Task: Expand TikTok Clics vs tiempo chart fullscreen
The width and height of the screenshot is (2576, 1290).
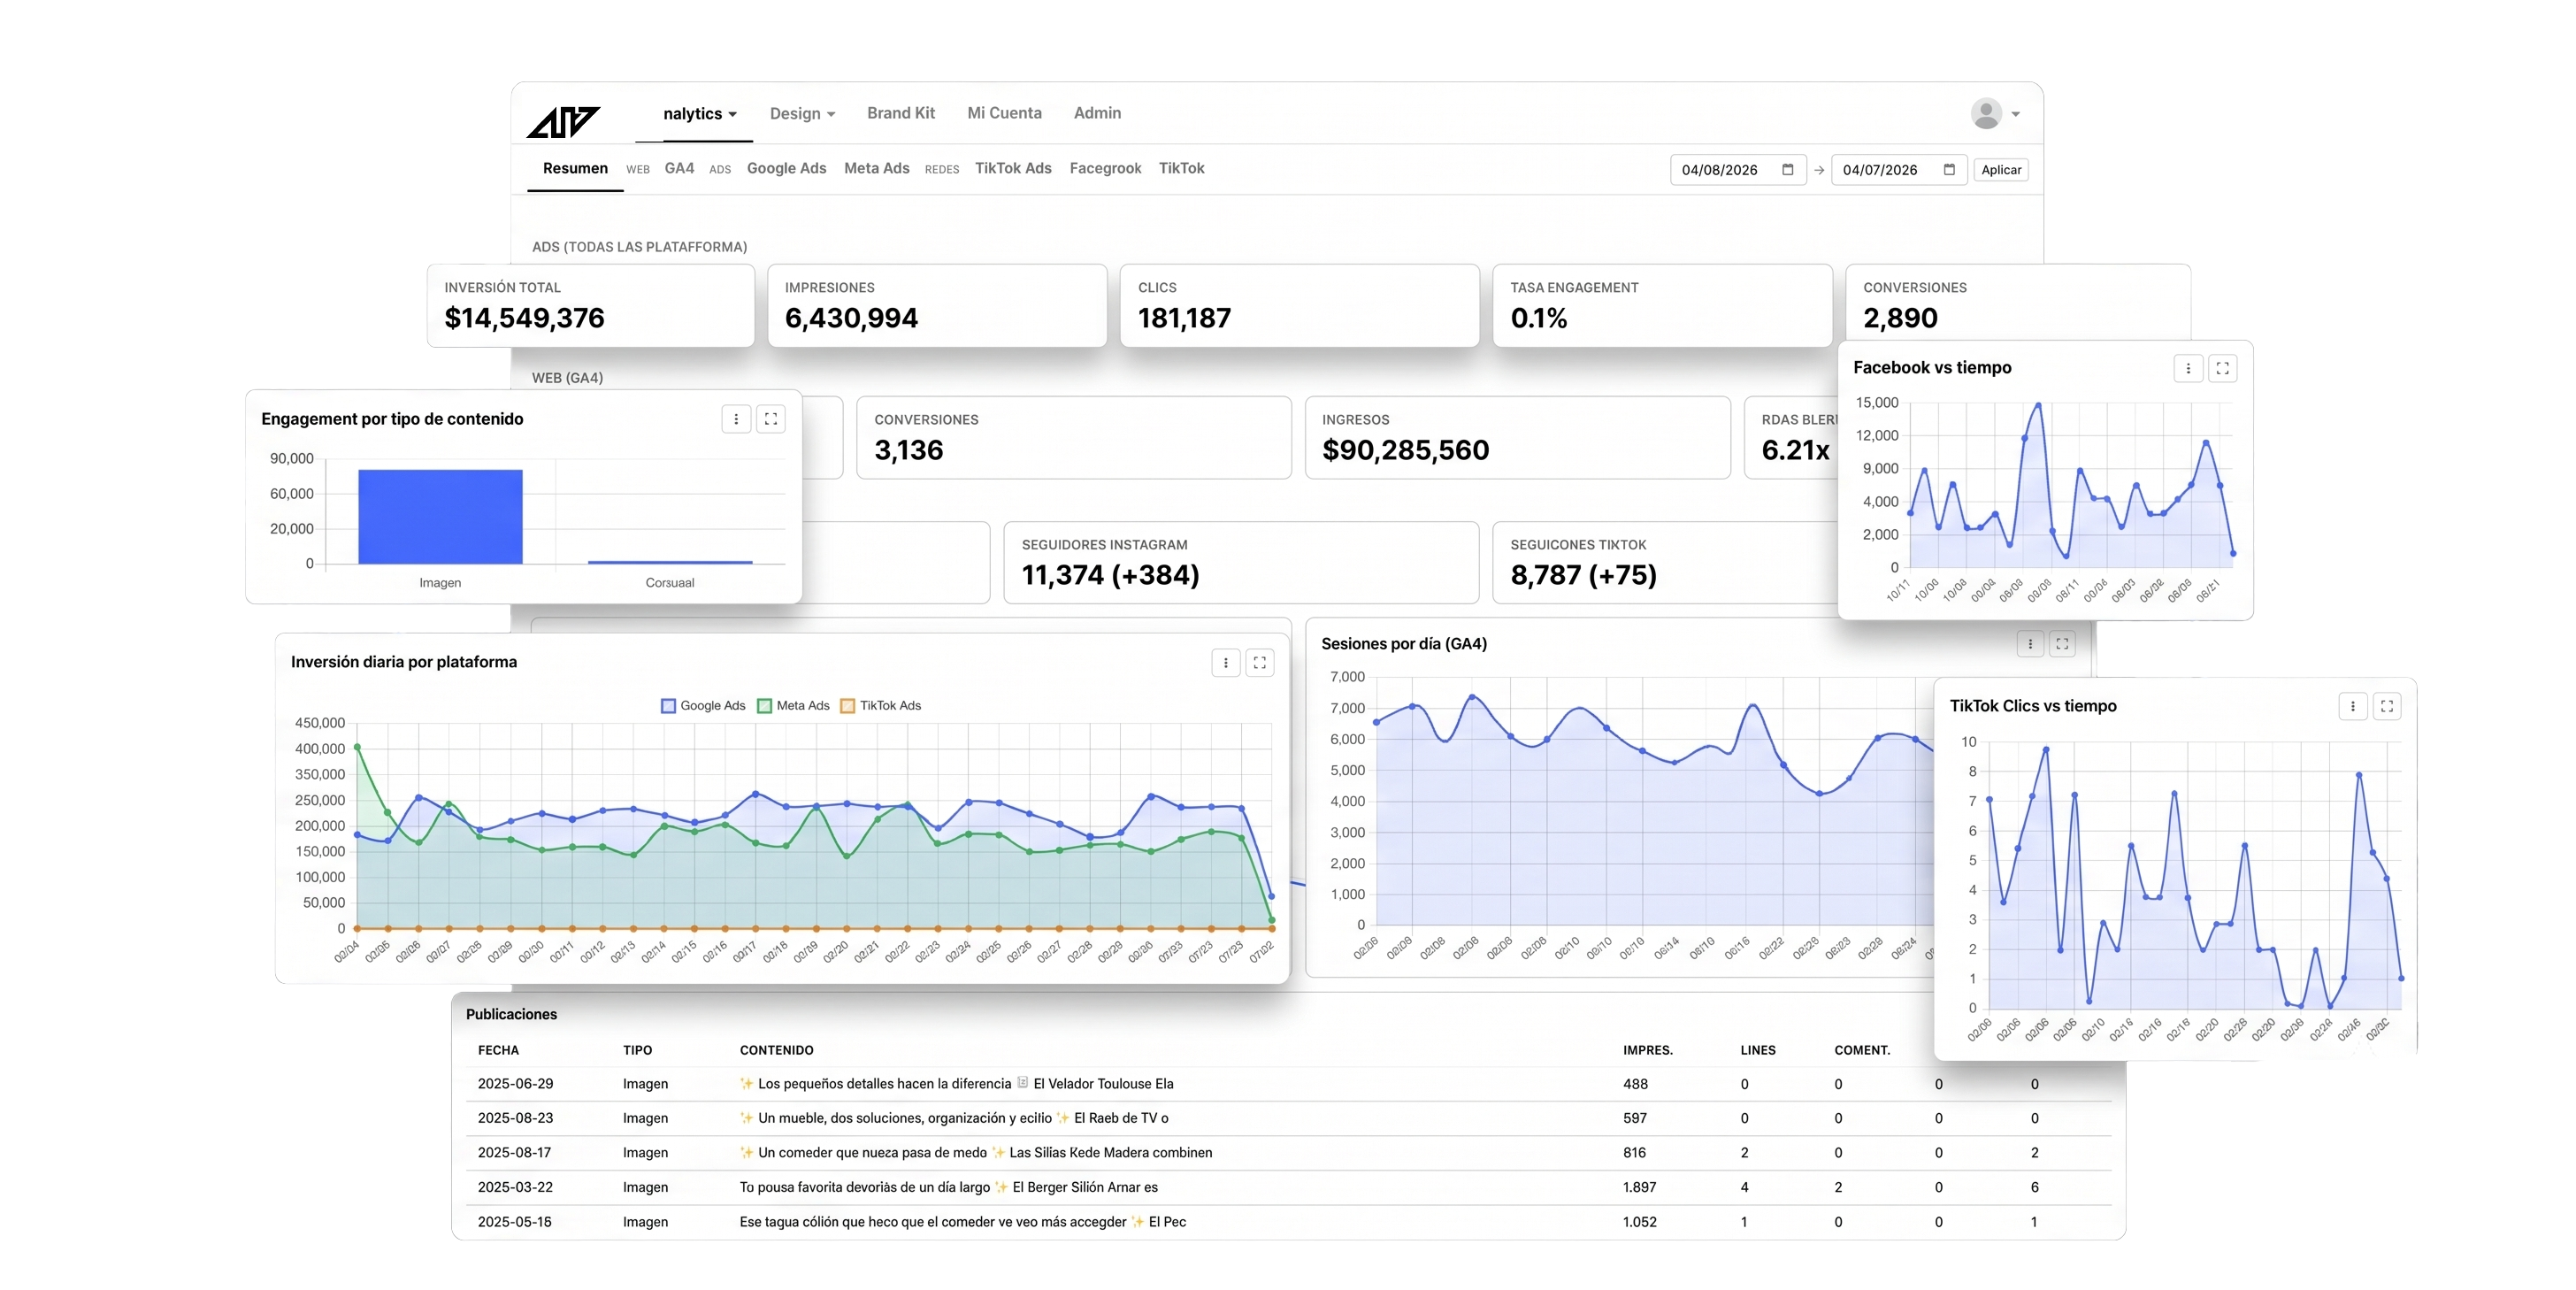Action: tap(2387, 706)
